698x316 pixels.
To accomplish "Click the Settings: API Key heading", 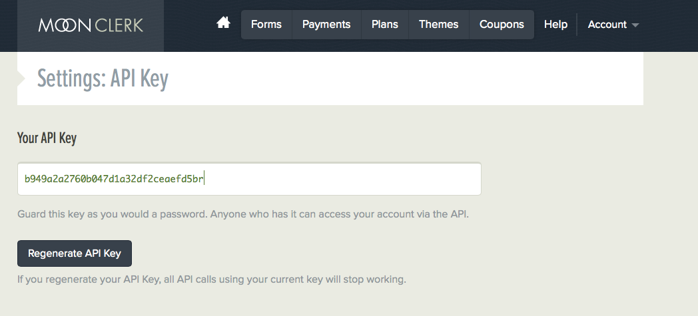I will (x=103, y=79).
